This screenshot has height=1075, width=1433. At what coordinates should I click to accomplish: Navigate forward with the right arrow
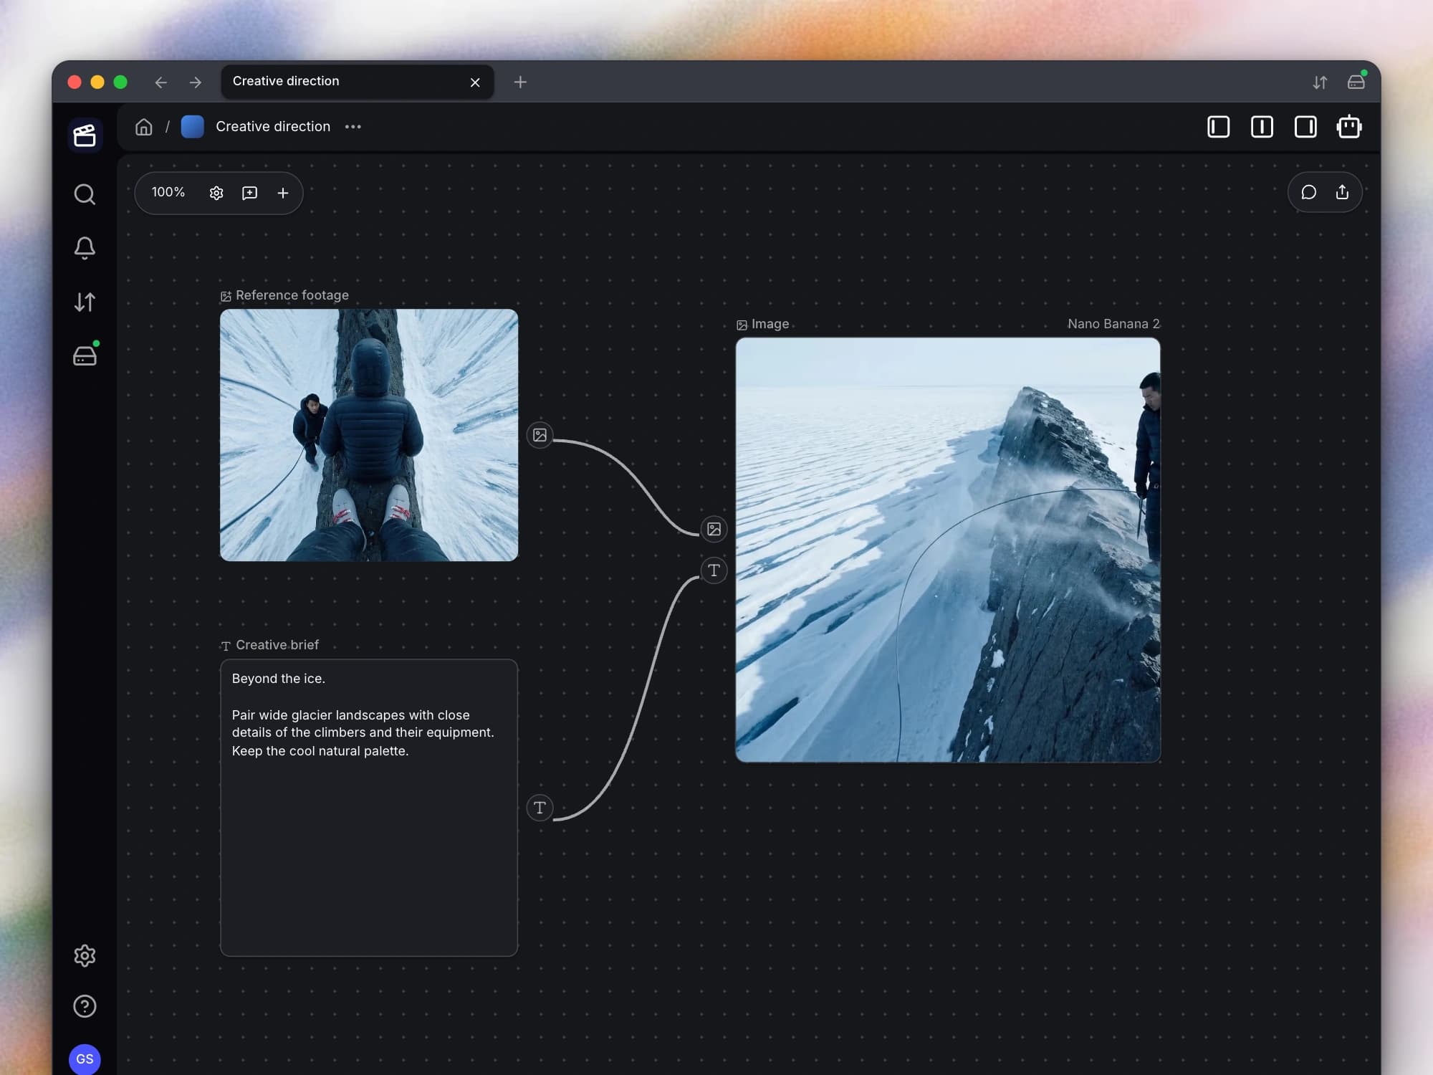coord(196,82)
